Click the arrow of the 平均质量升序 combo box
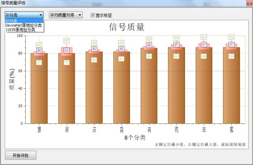This screenshot has width=253, height=165. click(80, 15)
